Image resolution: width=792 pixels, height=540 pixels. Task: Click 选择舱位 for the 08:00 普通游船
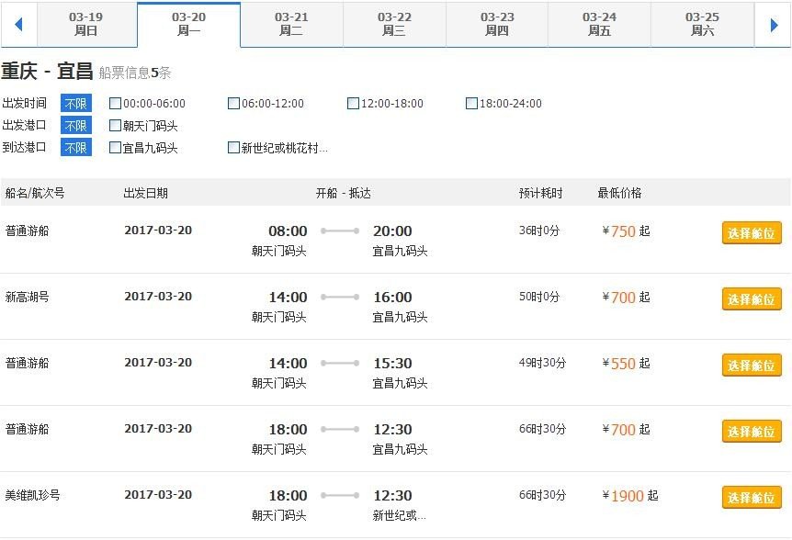pyautogui.click(x=752, y=233)
